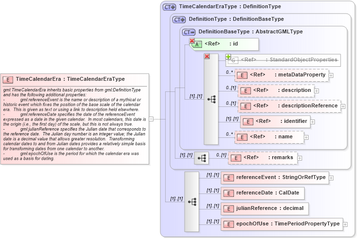Select 'julianReference : decimal' text
The height and width of the screenshot is (238, 357).
tap(270, 208)
